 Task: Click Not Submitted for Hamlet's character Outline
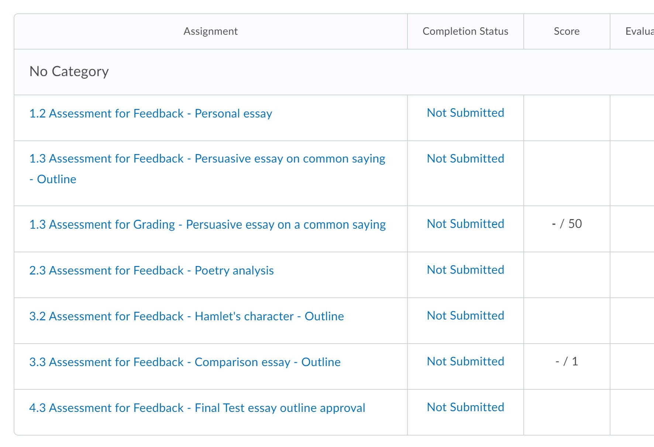click(x=465, y=315)
